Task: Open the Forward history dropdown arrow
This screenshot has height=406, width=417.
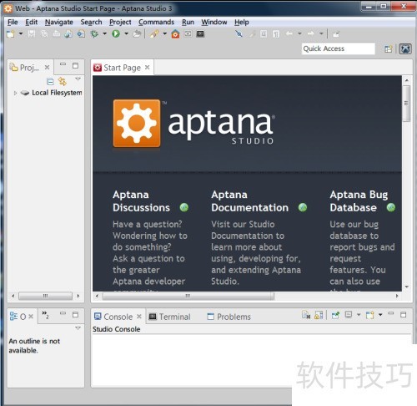Action: pos(321,34)
